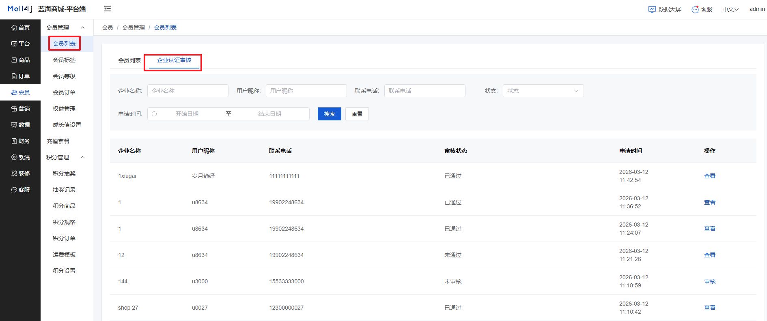The image size is (767, 321).
Task: Focus the 用户昵称 input field
Action: (306, 91)
